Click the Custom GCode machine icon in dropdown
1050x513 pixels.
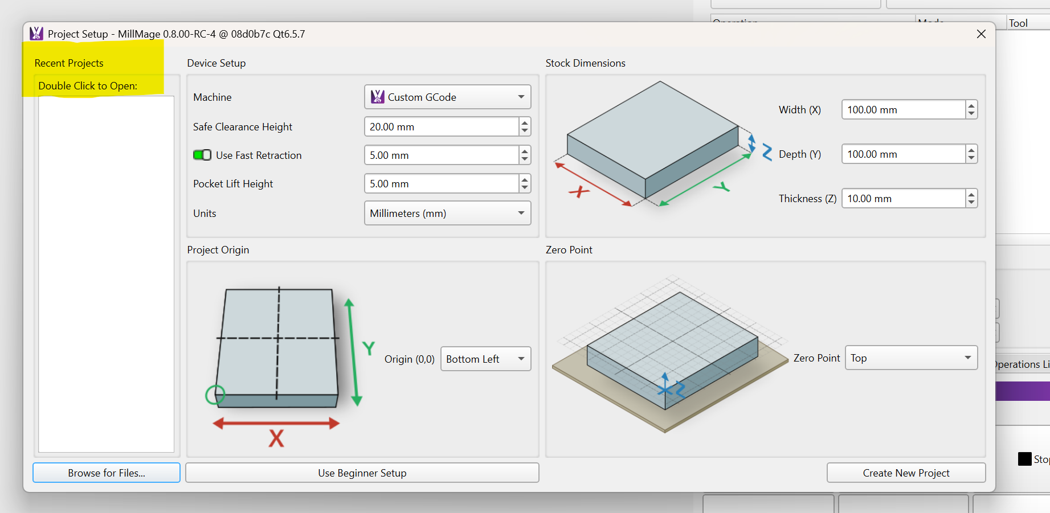pos(378,97)
